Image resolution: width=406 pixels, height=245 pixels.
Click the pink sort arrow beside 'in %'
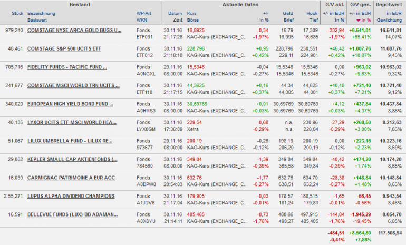point(359,20)
